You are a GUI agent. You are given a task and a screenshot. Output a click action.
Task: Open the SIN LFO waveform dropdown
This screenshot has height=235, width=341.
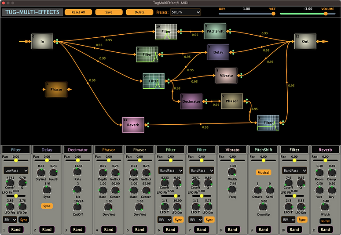[10, 220]
